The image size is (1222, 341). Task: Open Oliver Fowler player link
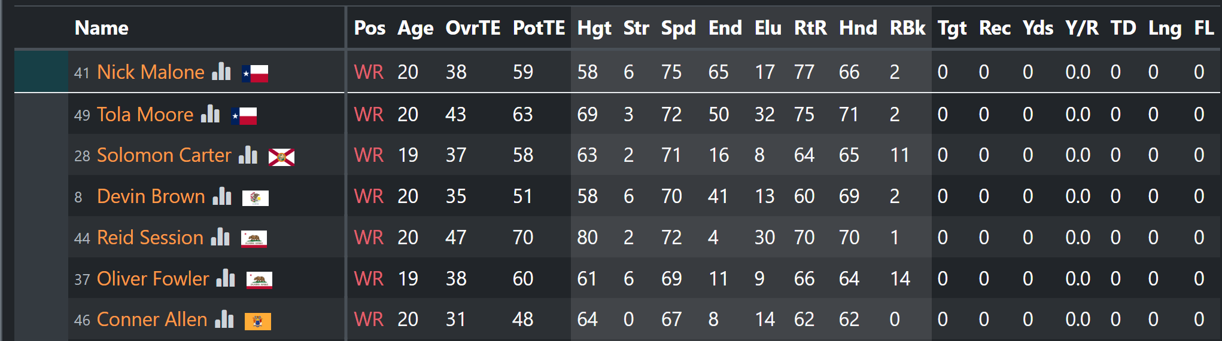click(153, 279)
